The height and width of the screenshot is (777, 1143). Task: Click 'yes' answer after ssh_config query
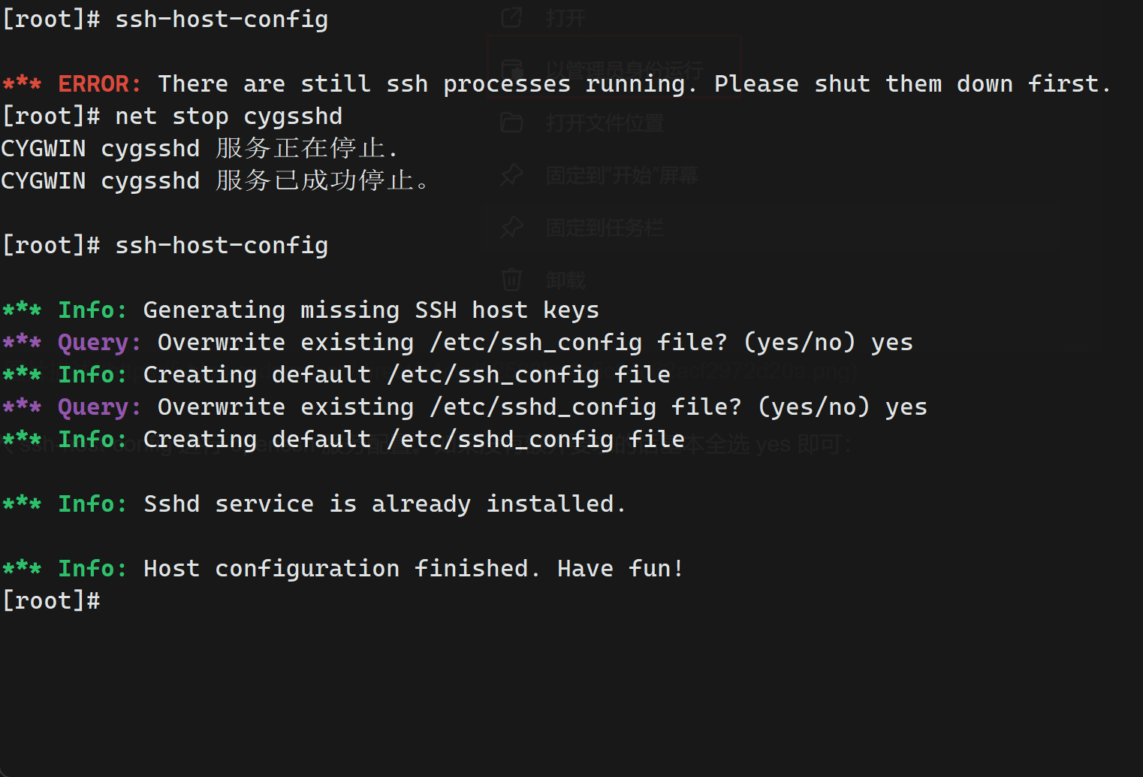click(x=892, y=343)
